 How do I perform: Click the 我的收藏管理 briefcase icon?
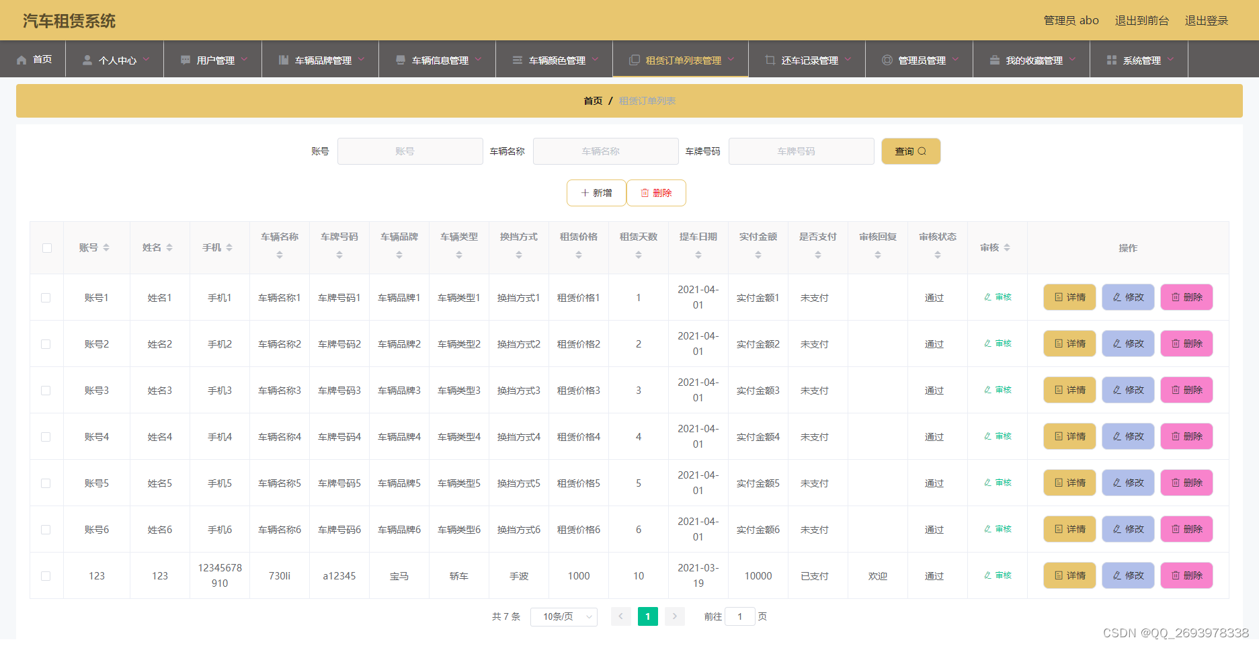tap(995, 60)
